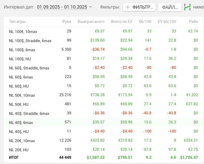
Task: Click the plus icon on filter button
Action: point(128,7)
